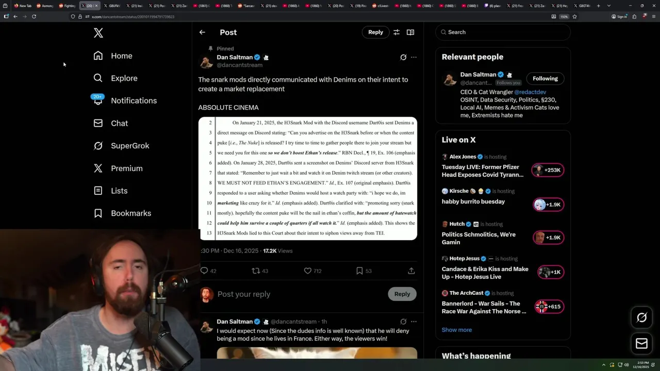Repost the post with 43 reposts
The width and height of the screenshot is (660, 371).
pos(260,271)
